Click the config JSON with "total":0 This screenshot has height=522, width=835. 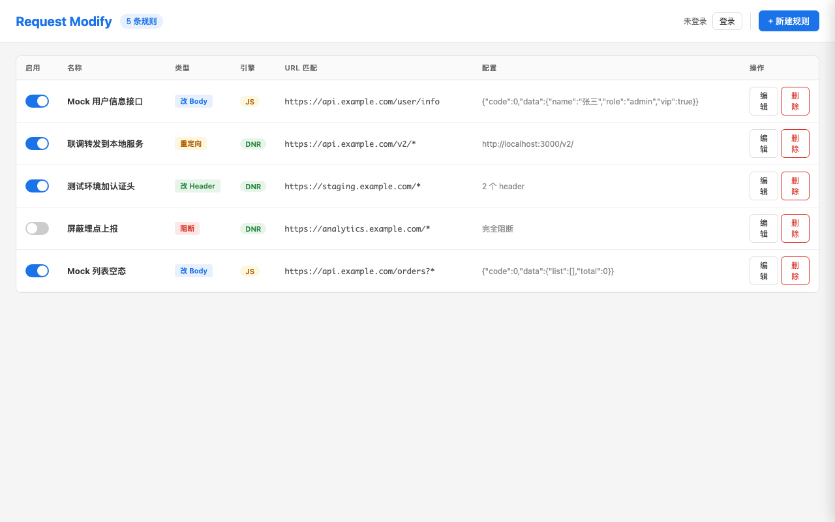pos(548,271)
